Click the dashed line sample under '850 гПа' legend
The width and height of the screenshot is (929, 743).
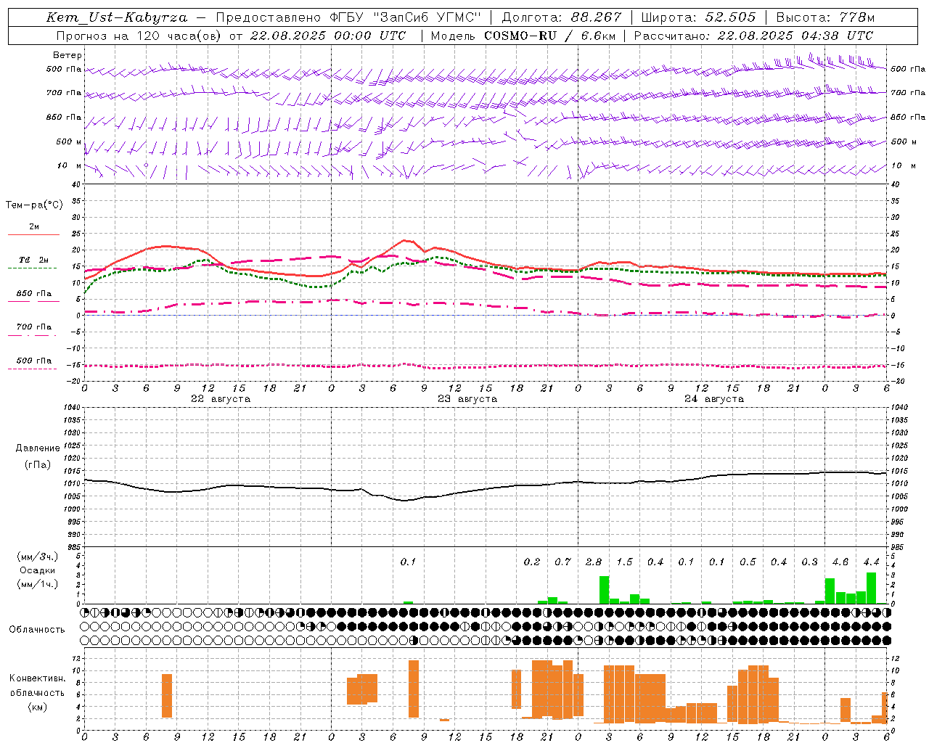[34, 301]
